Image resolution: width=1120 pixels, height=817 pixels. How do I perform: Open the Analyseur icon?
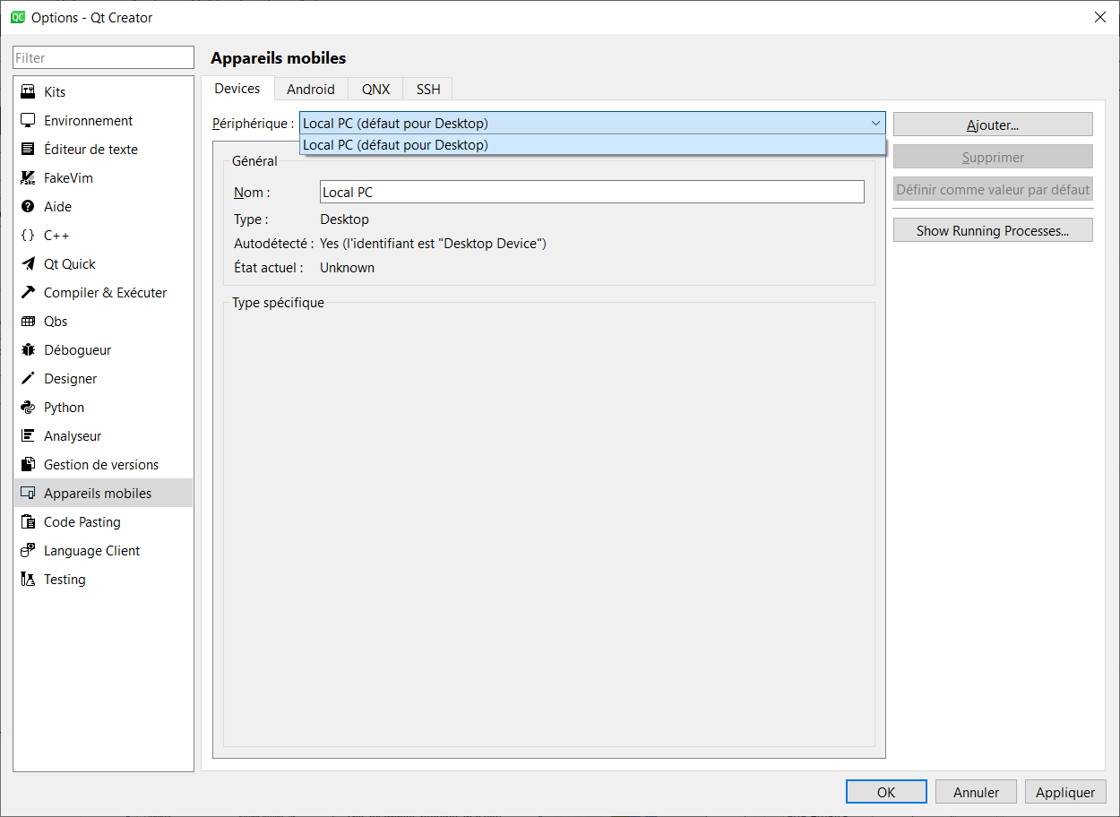pos(28,436)
